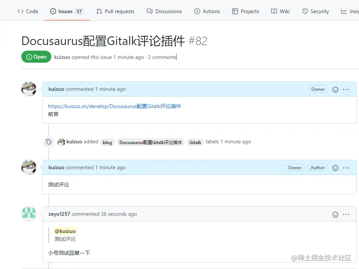Click kuizuo's avatar beside second comment
The width and height of the screenshot is (359, 269).
(x=29, y=167)
